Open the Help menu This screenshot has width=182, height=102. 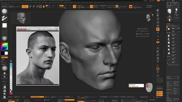click(x=103, y=2)
